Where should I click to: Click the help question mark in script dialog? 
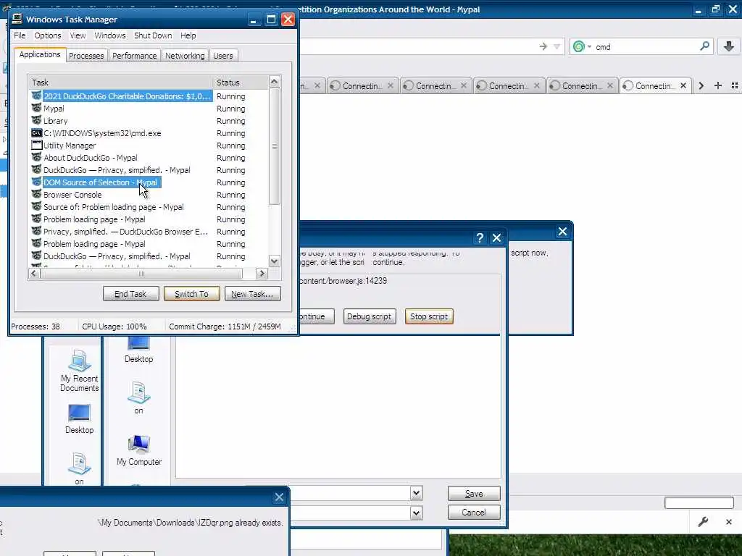pos(480,237)
